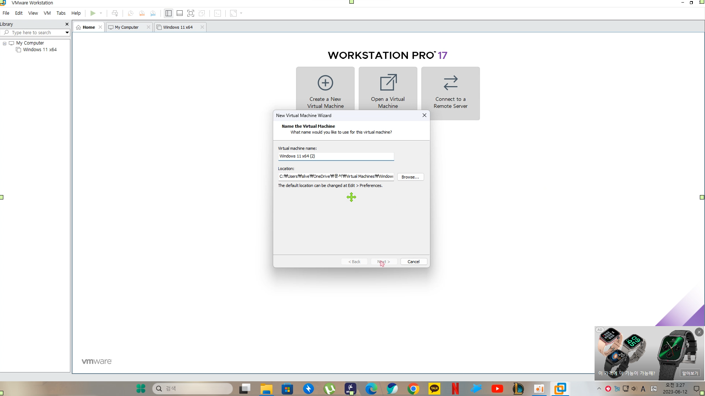705x396 pixels.
Task: Open the File menu
Action: pyautogui.click(x=6, y=13)
